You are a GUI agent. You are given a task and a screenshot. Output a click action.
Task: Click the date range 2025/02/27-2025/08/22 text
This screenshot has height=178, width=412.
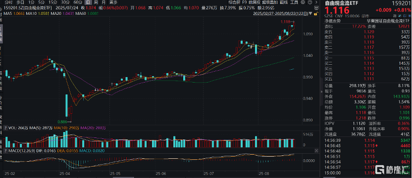(280, 13)
